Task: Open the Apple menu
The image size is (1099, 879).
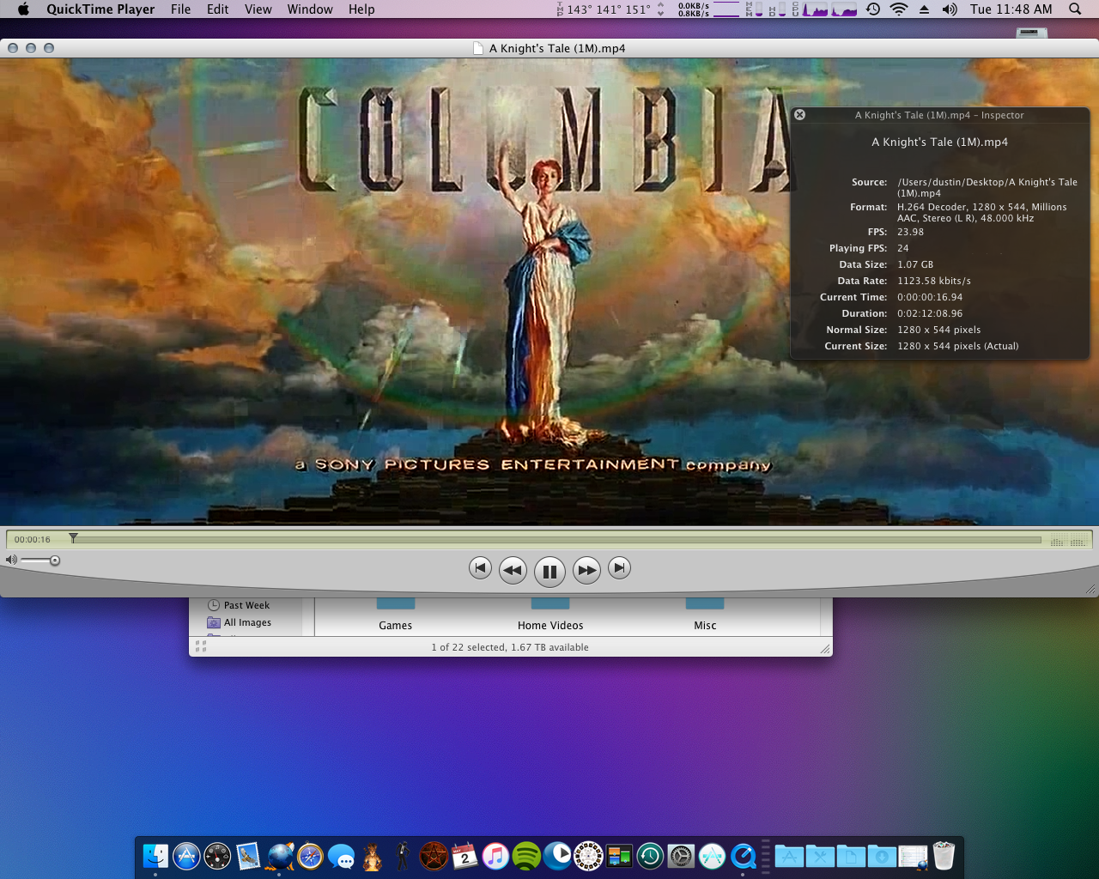Action: point(23,9)
